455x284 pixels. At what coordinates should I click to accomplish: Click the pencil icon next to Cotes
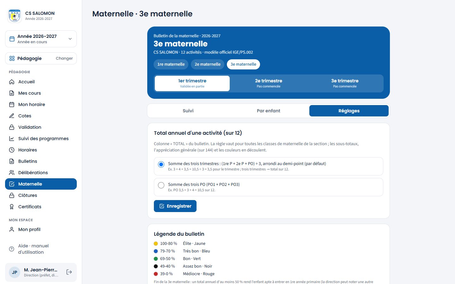tap(12, 116)
